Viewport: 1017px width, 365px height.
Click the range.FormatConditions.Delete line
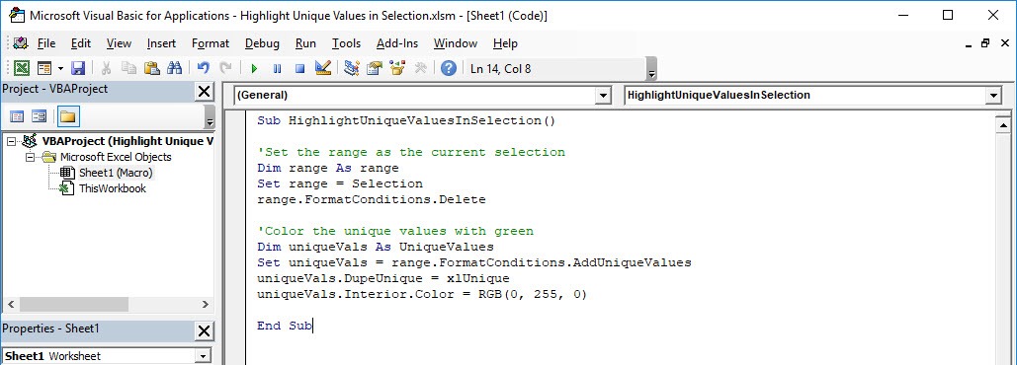[371, 199]
